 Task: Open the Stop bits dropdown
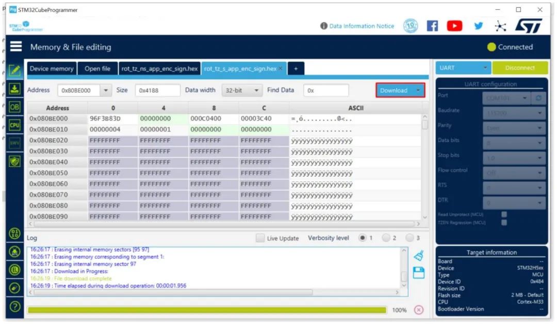513,158
